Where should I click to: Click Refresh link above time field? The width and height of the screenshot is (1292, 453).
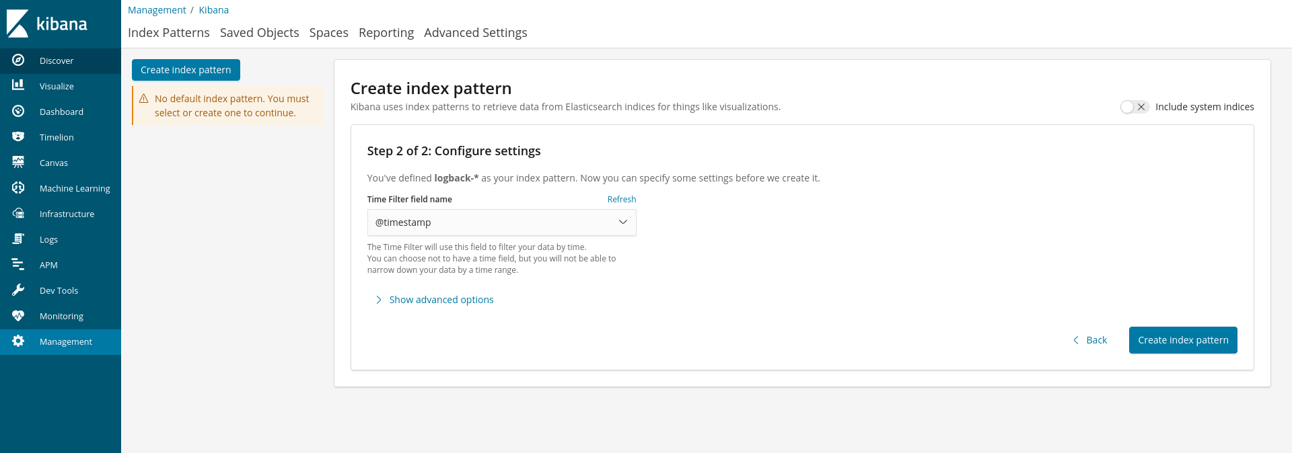(x=622, y=200)
